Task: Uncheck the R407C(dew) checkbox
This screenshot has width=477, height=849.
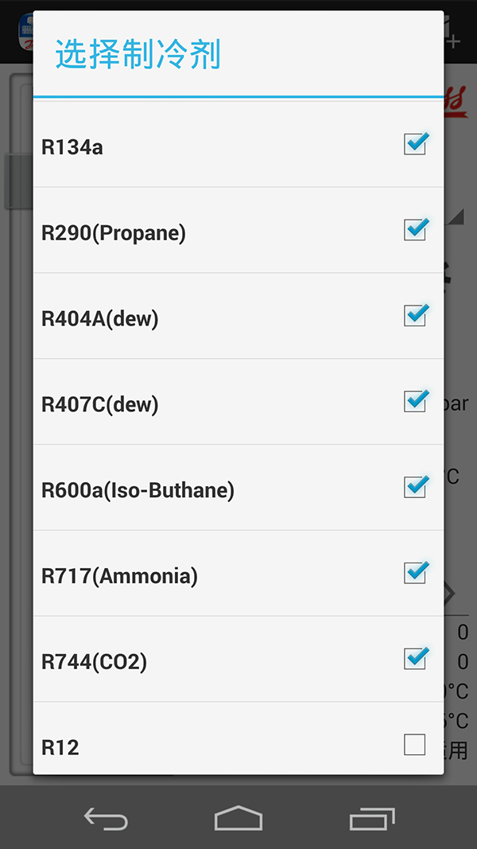Action: [415, 401]
